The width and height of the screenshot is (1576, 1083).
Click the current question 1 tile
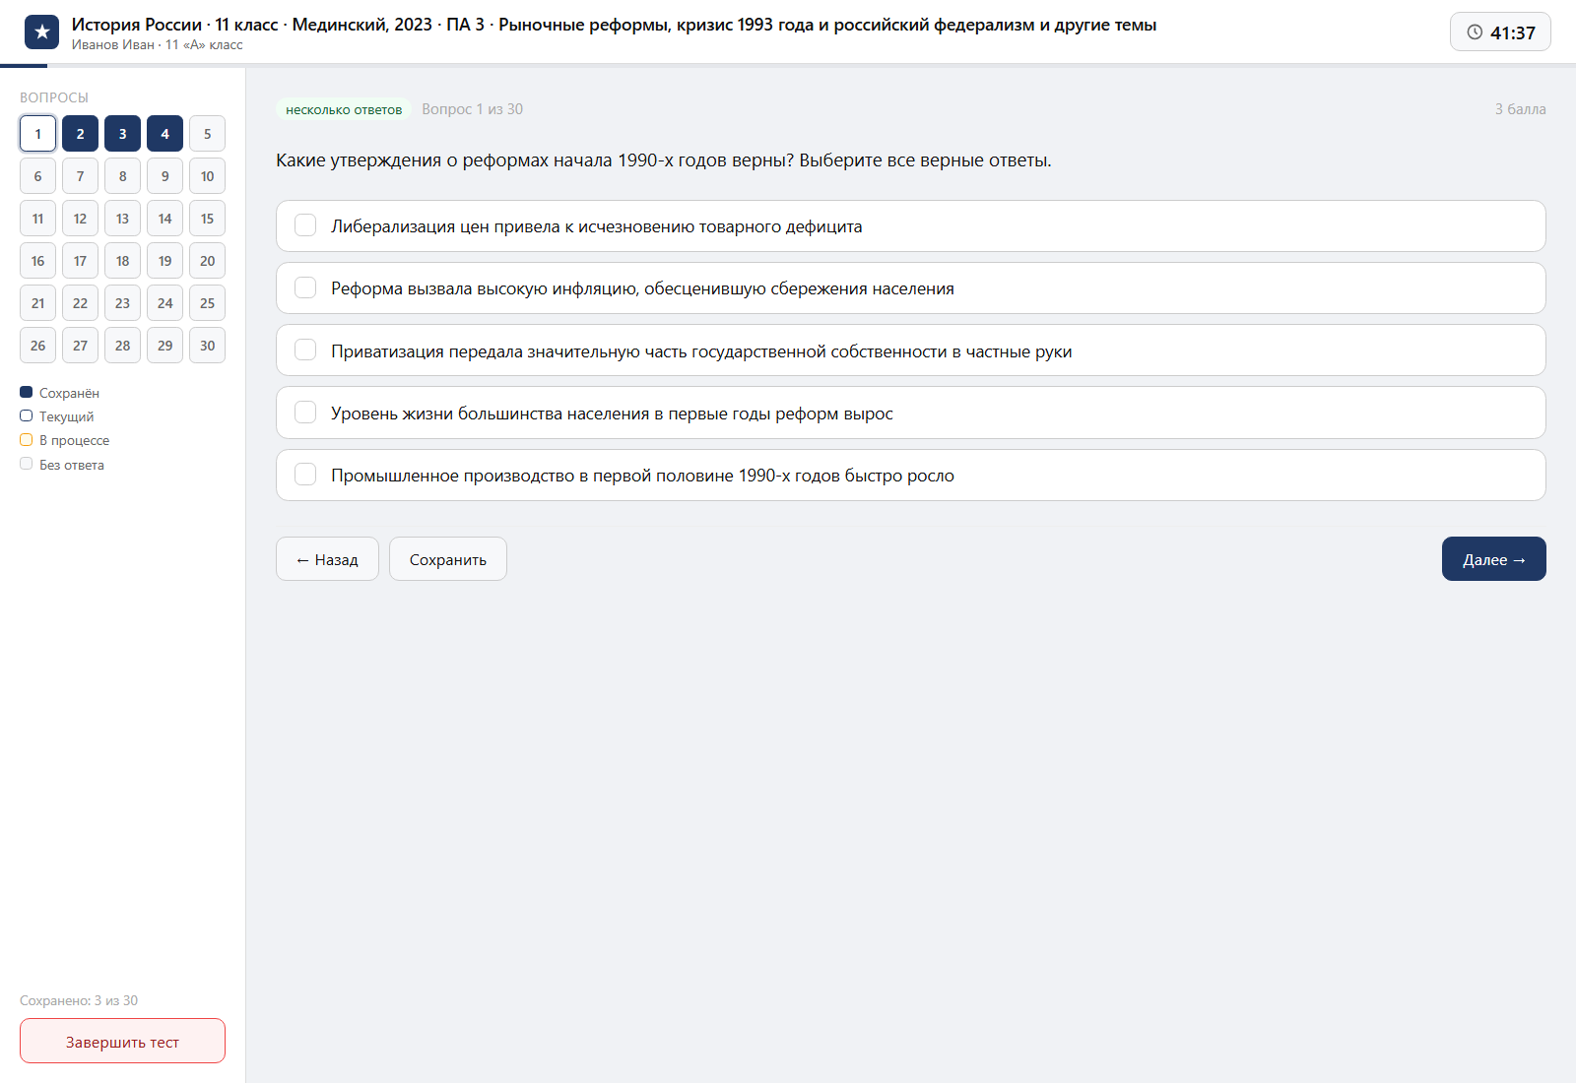click(x=37, y=134)
